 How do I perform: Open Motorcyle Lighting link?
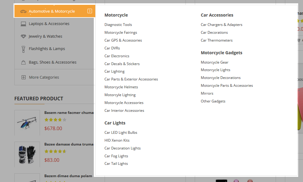click(120, 95)
